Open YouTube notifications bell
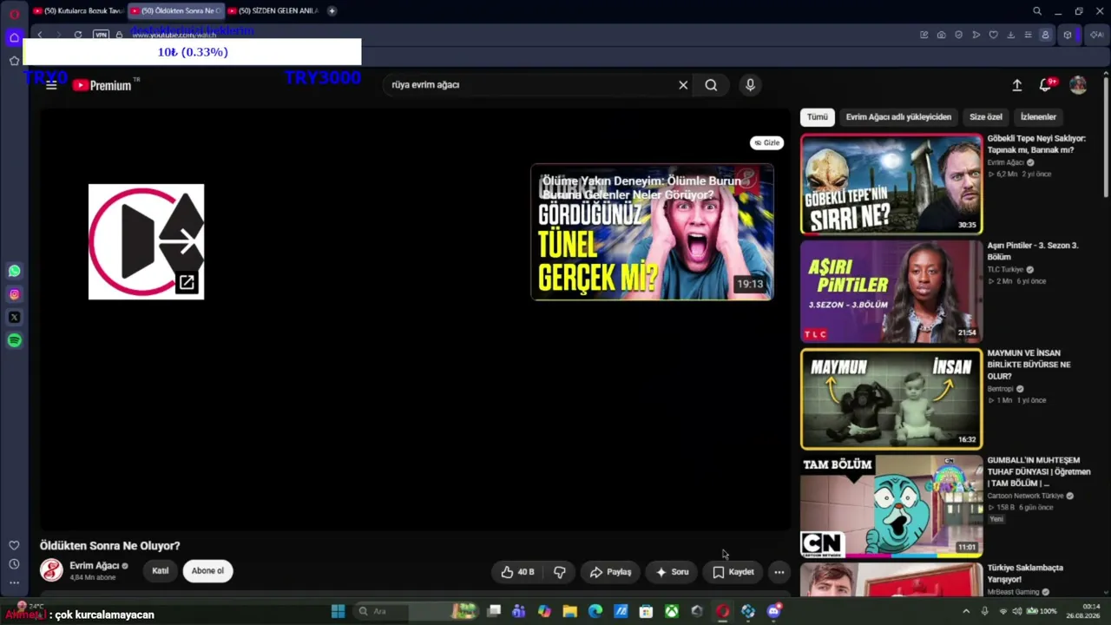 pyautogui.click(x=1046, y=84)
